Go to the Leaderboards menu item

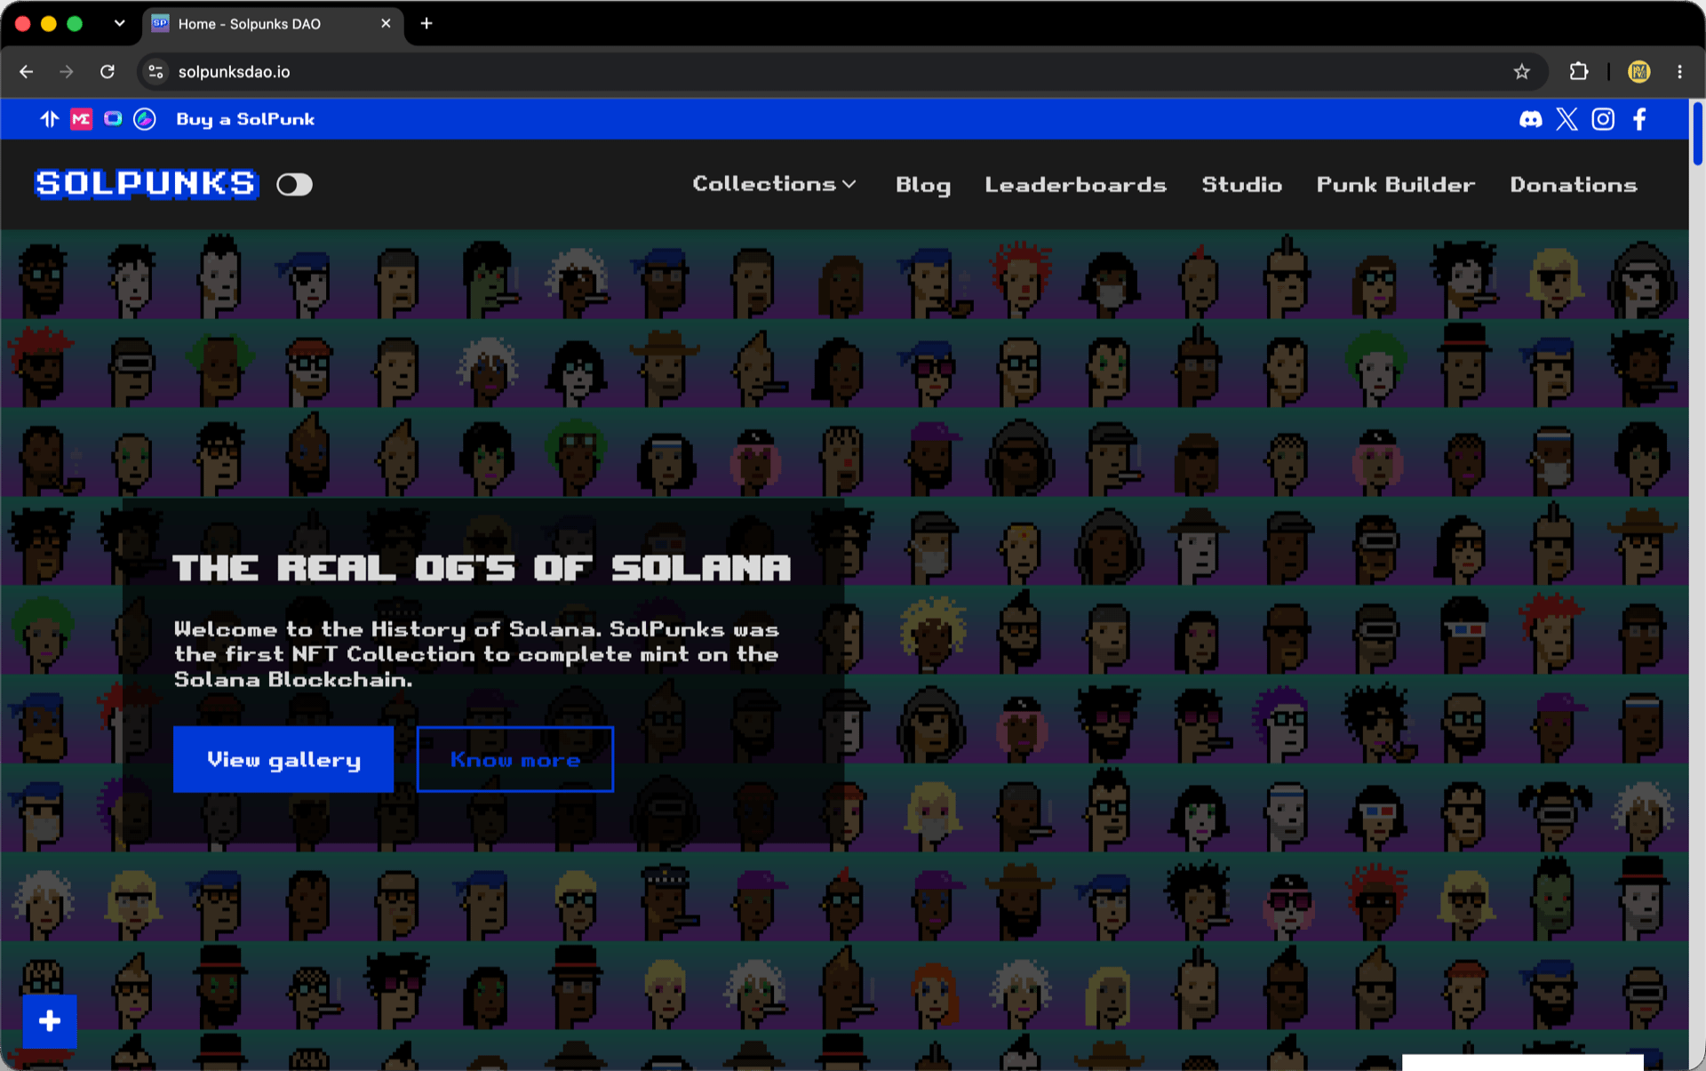point(1075,184)
